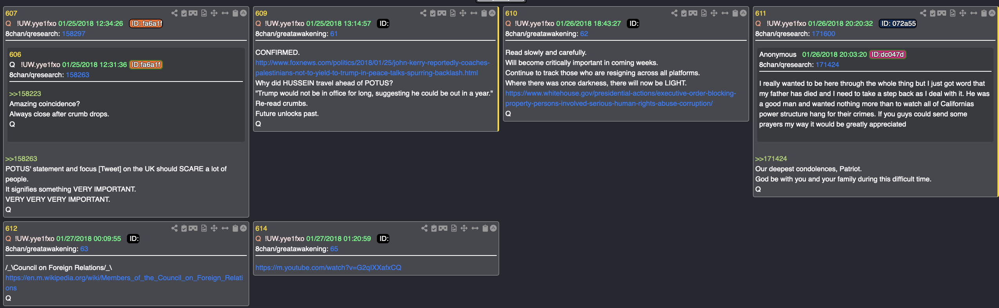999x308 pixels.
Task: Click the circled A icon on post 612
Action: [243, 228]
